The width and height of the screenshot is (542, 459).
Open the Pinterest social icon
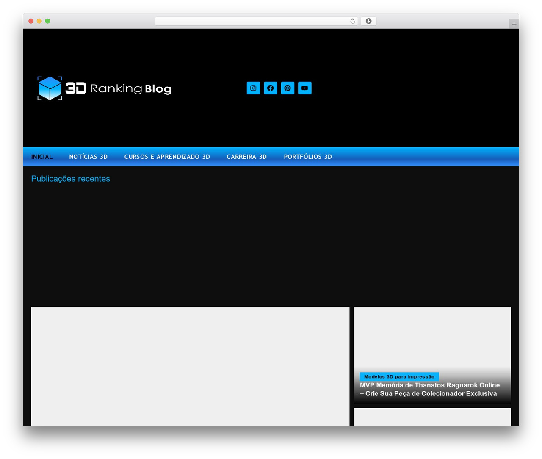[x=288, y=88]
